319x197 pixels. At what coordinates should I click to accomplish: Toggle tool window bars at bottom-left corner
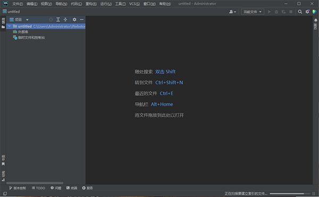5,193
